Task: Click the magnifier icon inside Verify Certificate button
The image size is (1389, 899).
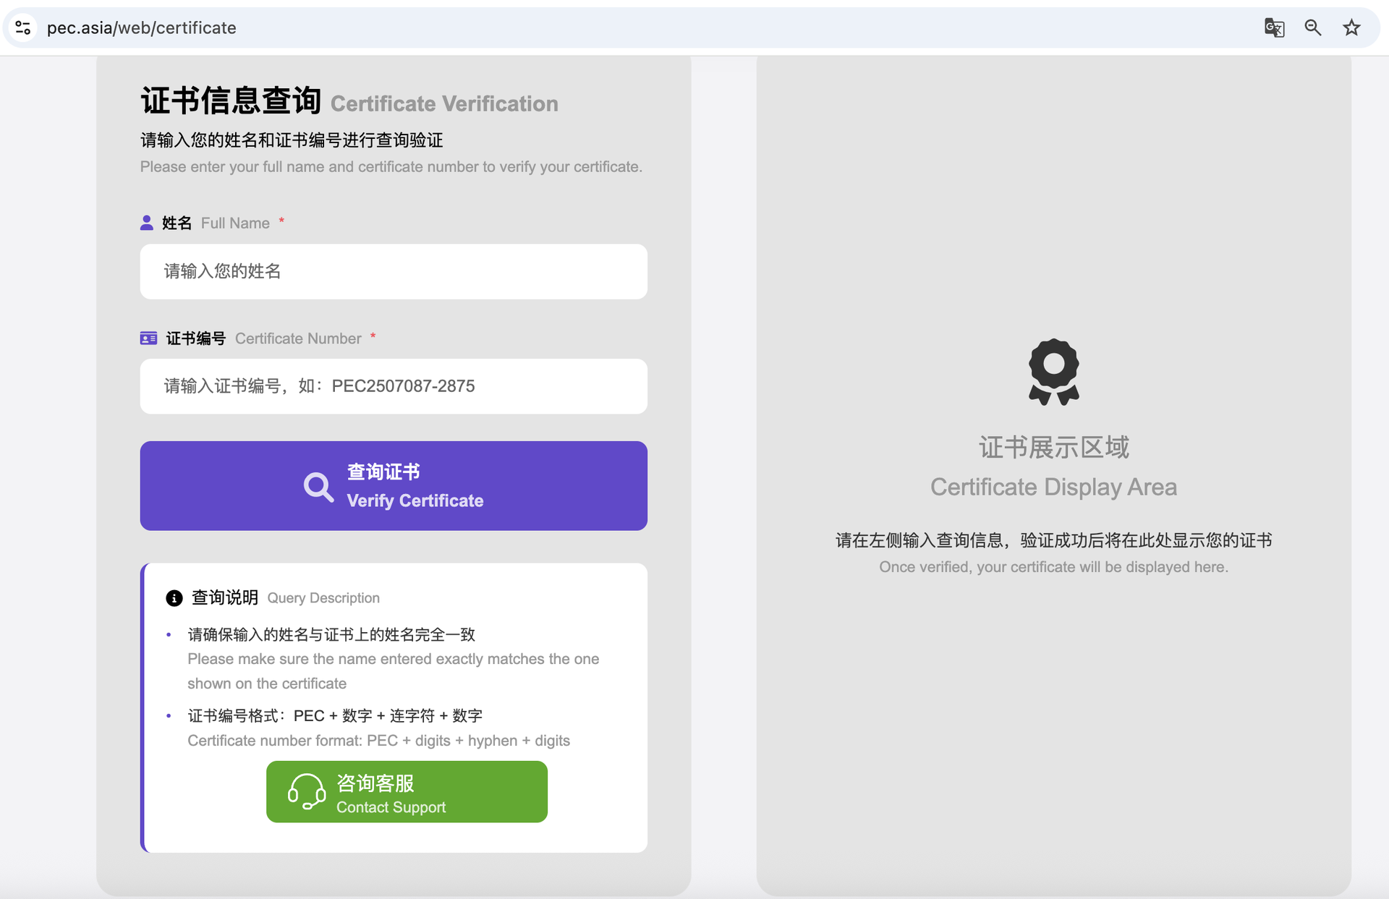Action: pos(318,487)
